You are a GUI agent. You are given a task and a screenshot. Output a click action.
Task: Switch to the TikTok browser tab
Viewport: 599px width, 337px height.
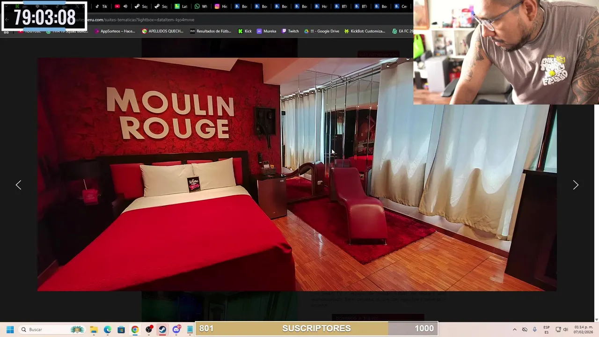coord(101,7)
